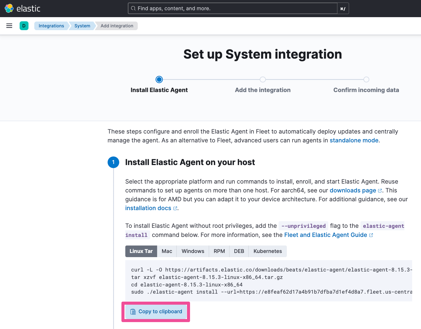This screenshot has height=329, width=421.
Task: Click the clipboard icon in copy button
Action: pyautogui.click(x=133, y=312)
